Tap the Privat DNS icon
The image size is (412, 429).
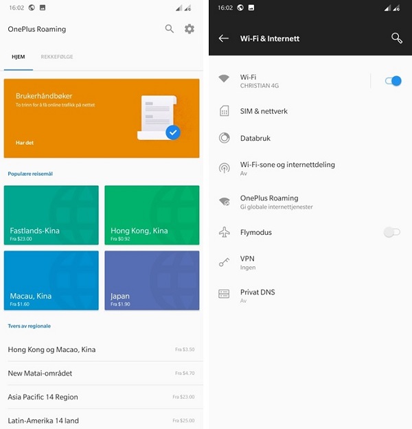pos(224,293)
